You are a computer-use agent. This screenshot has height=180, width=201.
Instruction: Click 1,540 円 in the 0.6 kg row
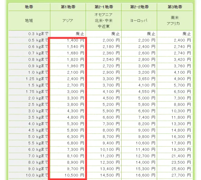pos(76,47)
